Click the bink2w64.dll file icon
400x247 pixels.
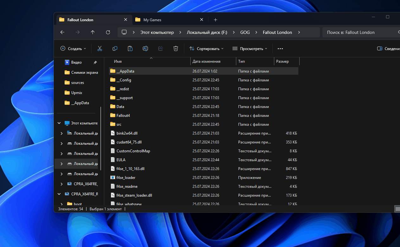click(113, 133)
